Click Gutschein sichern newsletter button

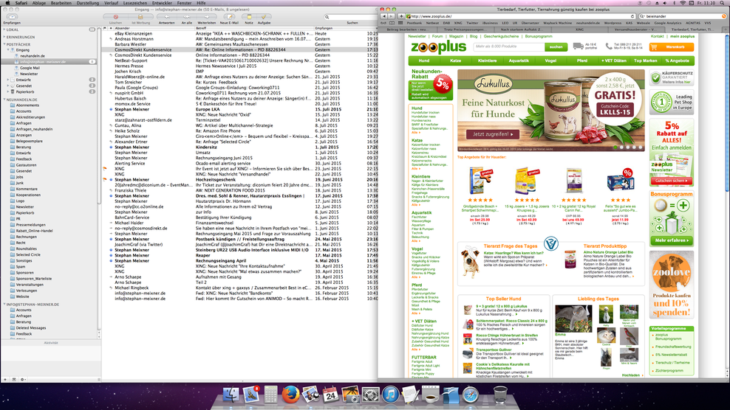(672, 181)
